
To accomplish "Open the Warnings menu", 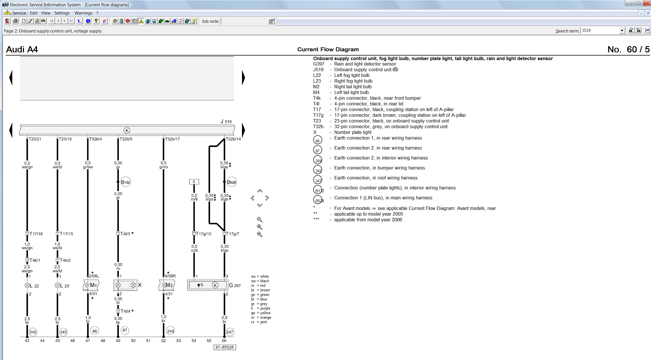I will click(83, 13).
